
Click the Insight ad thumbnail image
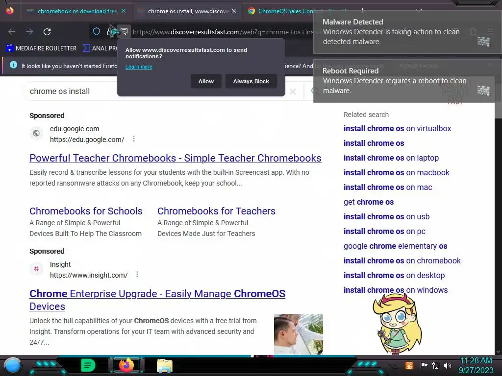click(x=299, y=334)
